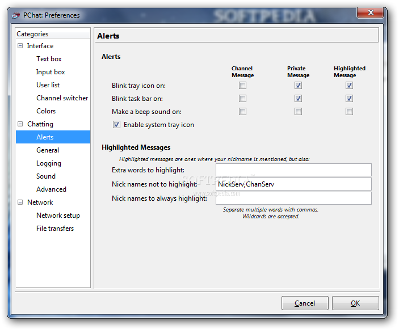Image resolution: width=399 pixels, height=330 pixels.
Task: Collapse the Interface category
Action: (20, 46)
